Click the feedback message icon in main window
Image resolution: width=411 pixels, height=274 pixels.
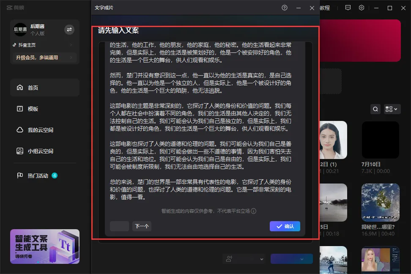click(348, 8)
